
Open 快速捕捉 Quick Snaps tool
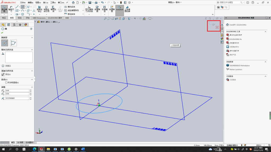[x=105, y=9]
